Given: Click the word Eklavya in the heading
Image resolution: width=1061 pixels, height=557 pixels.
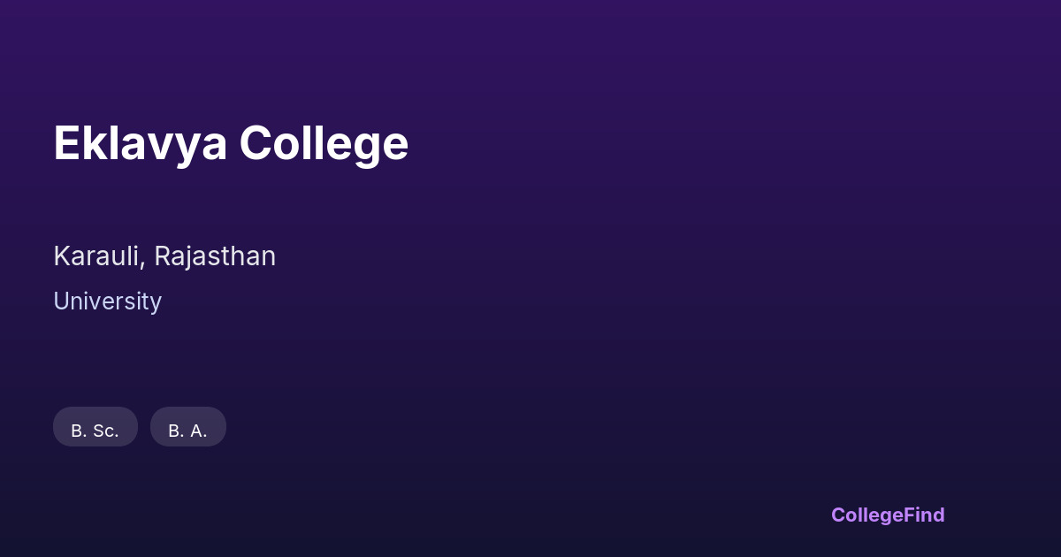Looking at the screenshot, I should 140,143.
